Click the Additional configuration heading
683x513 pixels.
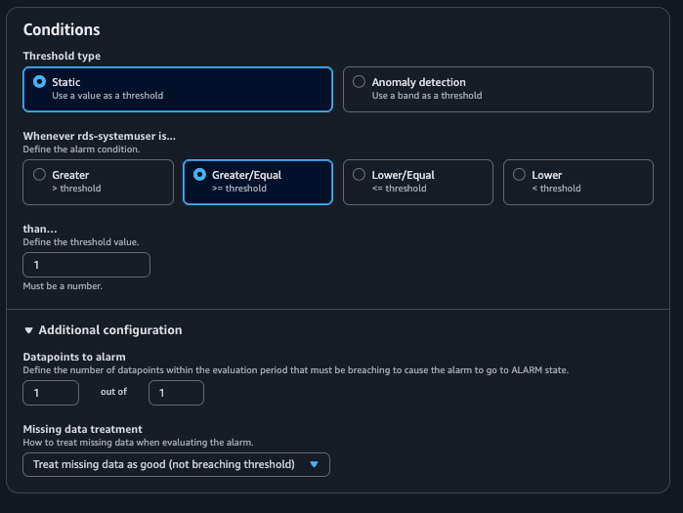[110, 330]
